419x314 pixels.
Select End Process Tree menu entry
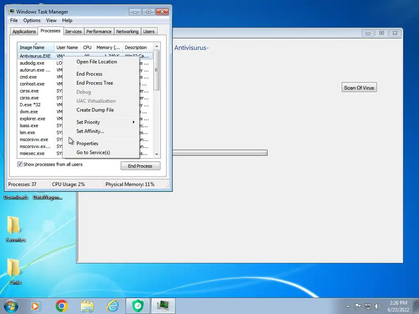coord(95,83)
